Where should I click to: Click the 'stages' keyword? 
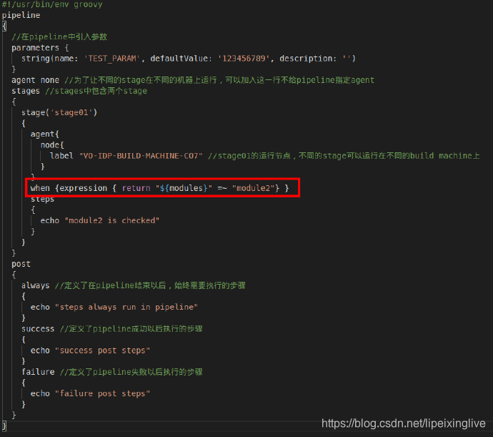[26, 91]
